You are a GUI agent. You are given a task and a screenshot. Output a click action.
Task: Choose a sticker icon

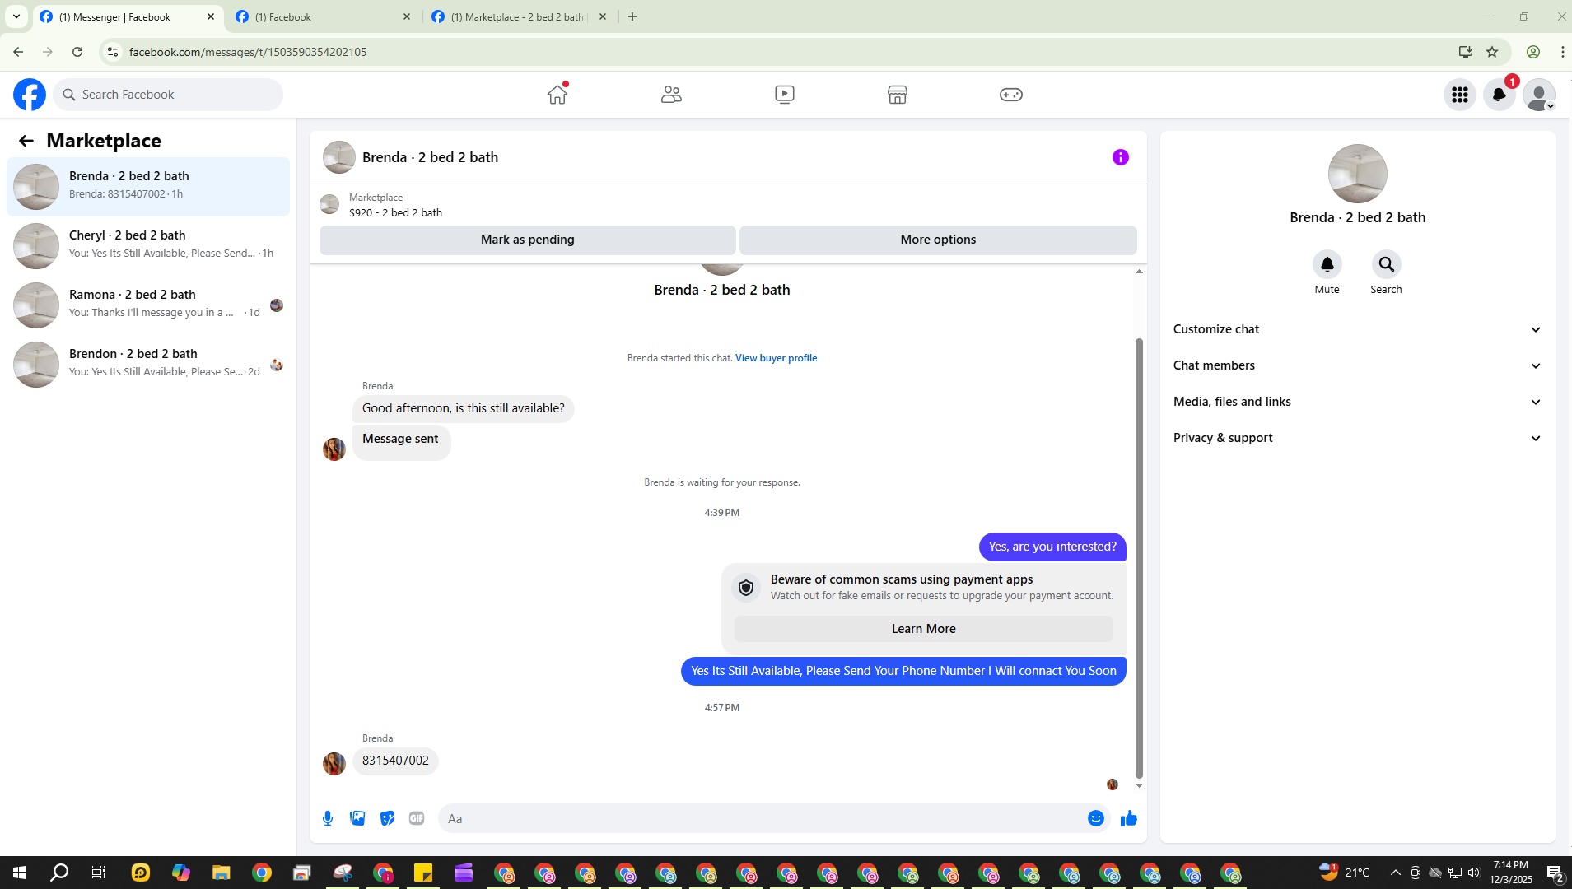[387, 818]
